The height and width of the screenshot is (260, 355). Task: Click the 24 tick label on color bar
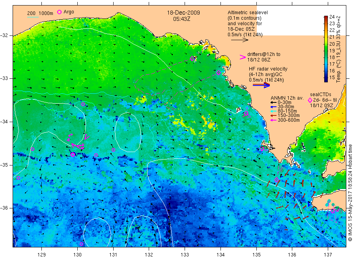click(x=332, y=17)
